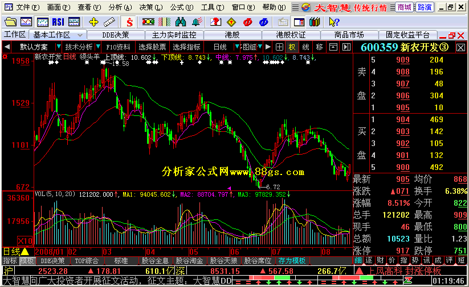Click the help pointer question mark icon

pos(334,22)
